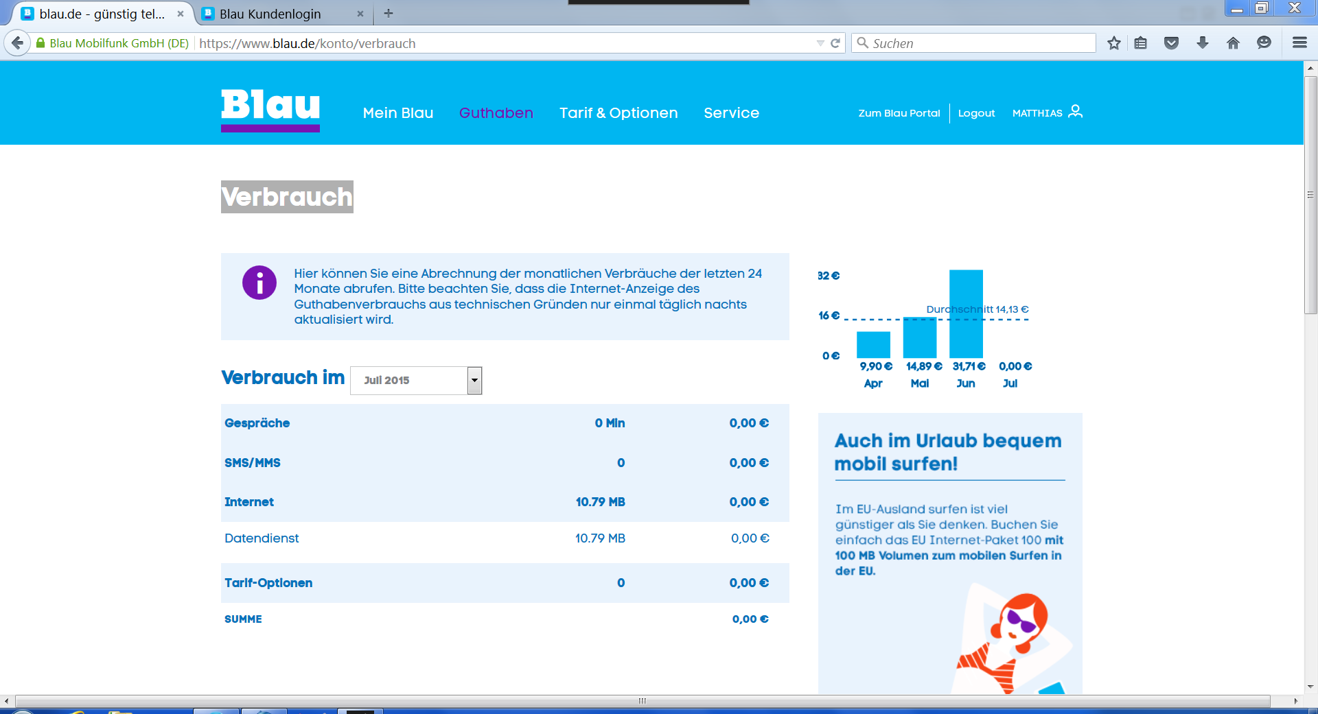Click the Jun bar in the usage chart
Screen dimensions: 1318x714
coord(966,313)
